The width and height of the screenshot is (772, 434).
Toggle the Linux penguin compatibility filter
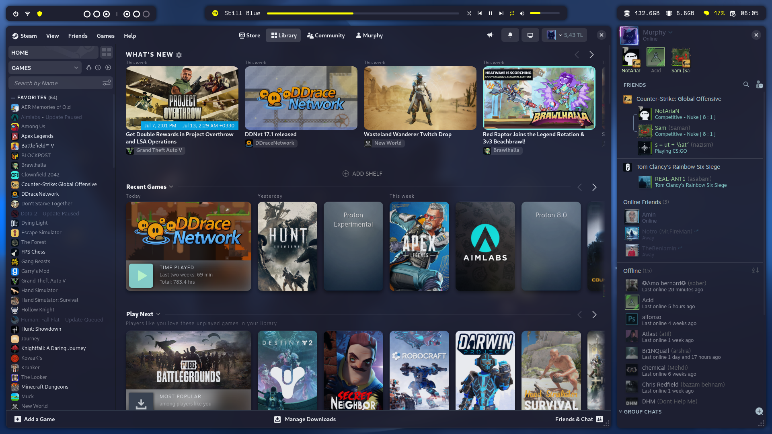pos(89,68)
